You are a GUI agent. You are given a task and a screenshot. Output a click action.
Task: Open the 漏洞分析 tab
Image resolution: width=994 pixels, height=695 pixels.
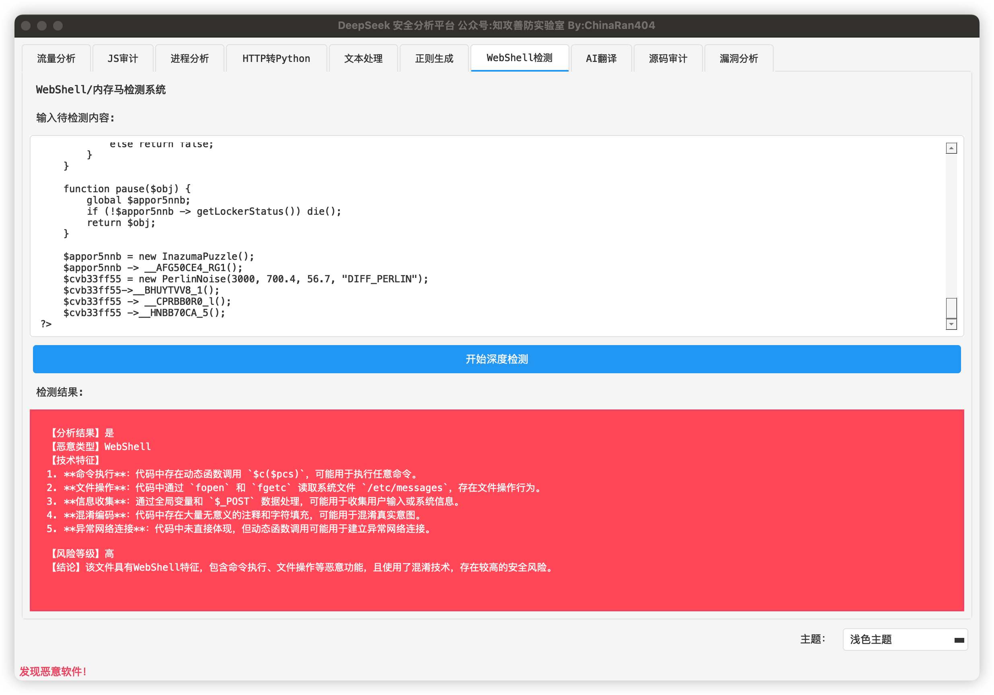[739, 58]
